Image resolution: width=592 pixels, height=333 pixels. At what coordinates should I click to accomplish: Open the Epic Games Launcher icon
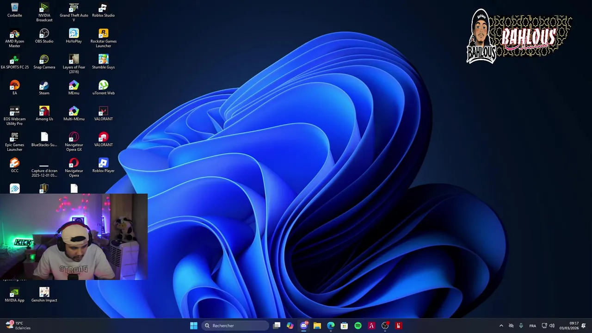tap(14, 142)
